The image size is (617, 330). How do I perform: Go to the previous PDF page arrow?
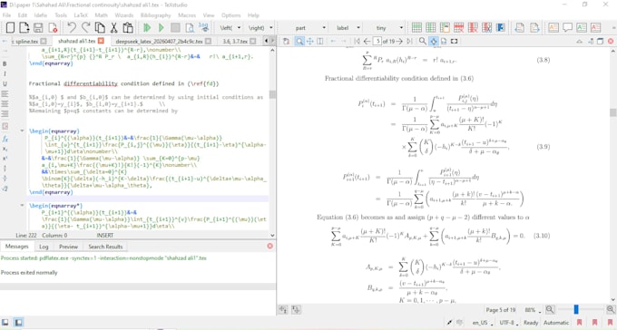pos(367,42)
